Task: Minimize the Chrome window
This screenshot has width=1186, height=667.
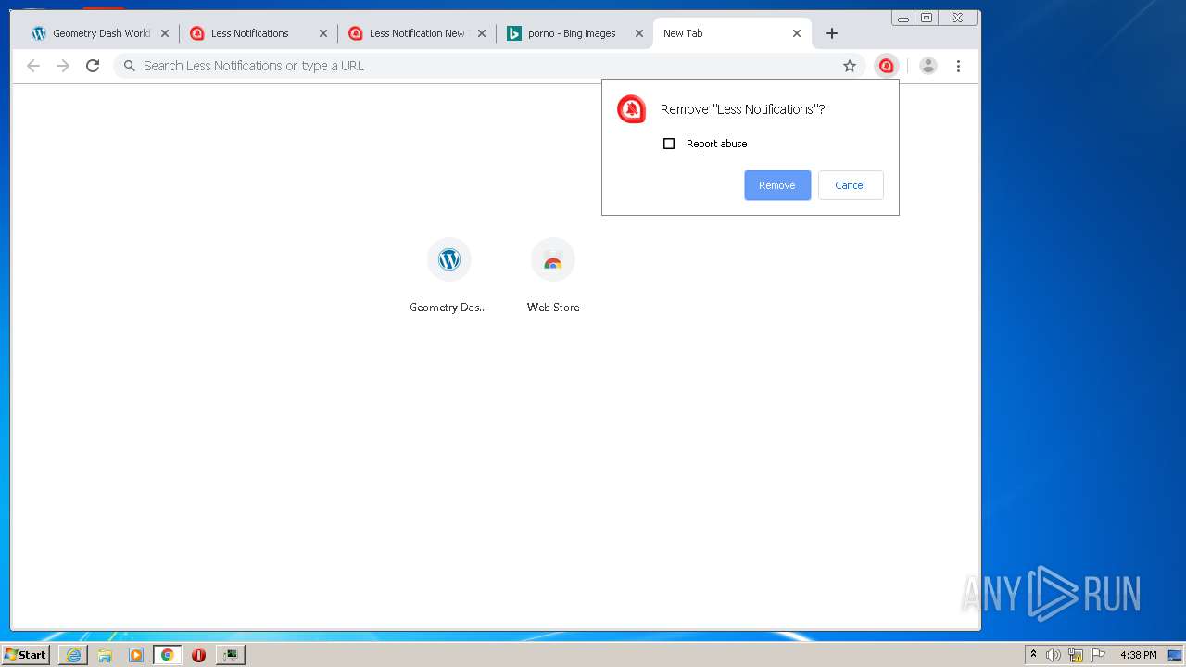Action: click(x=903, y=18)
